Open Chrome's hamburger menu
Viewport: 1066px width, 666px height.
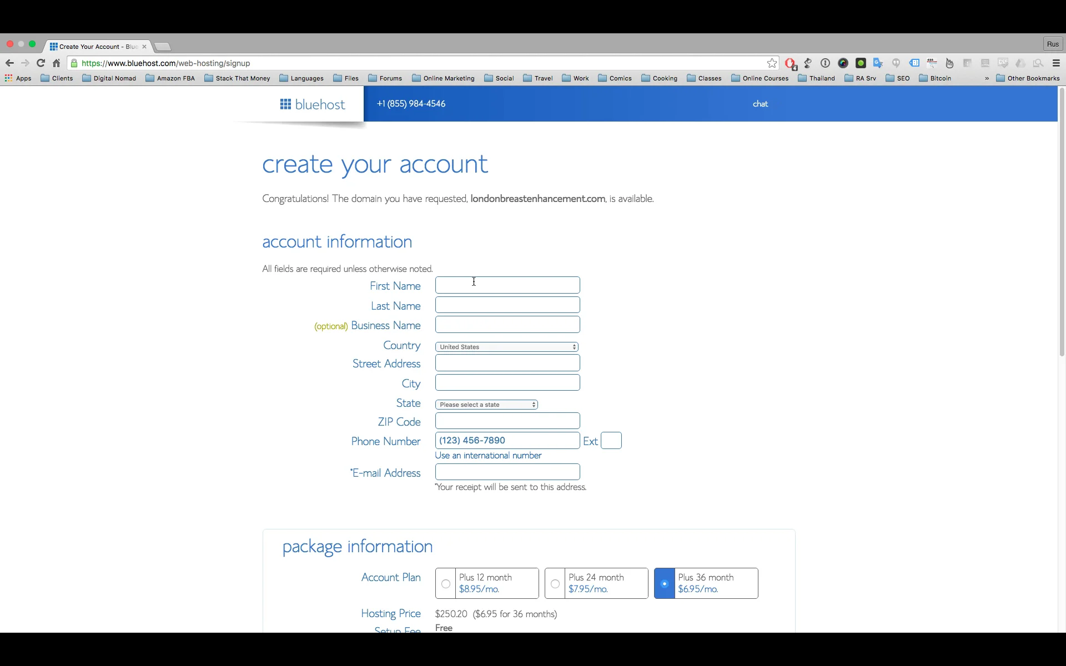coord(1057,63)
